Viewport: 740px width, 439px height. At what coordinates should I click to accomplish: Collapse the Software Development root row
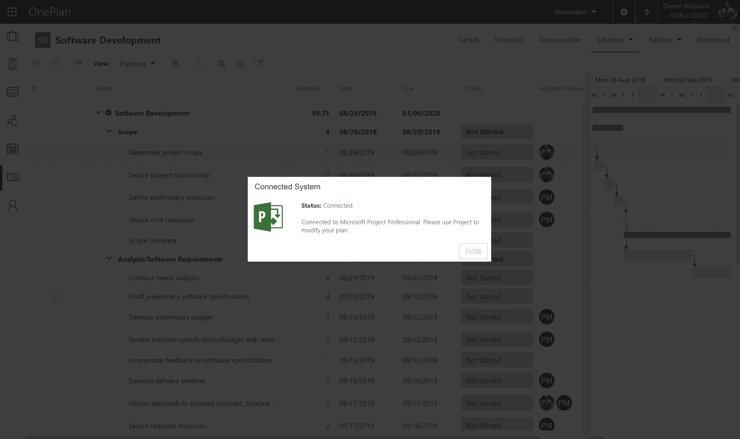pyautogui.click(x=98, y=112)
